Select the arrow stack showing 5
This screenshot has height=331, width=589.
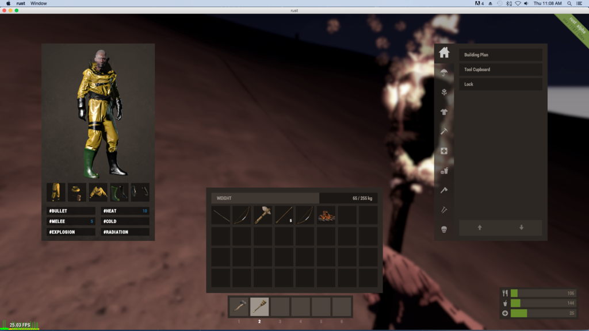284,215
